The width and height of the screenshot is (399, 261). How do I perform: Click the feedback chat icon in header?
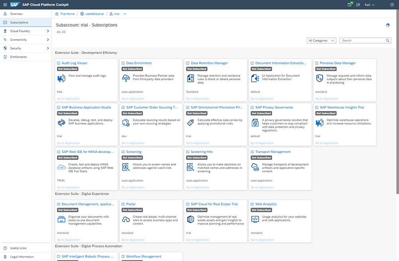click(358, 4)
